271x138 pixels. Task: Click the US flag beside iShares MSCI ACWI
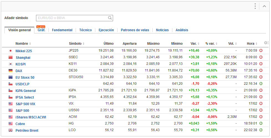click(x=11, y=117)
